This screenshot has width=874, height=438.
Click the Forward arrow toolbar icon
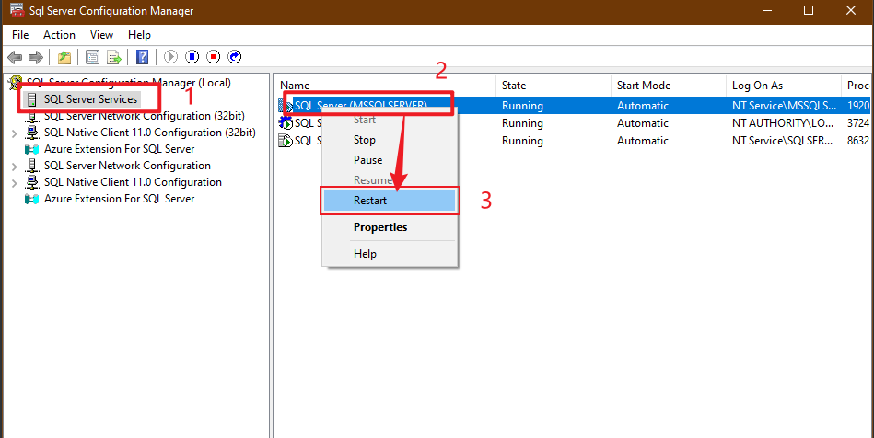36,57
